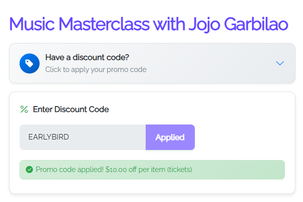This screenshot has width=303, height=202.
Task: Click the 'Enter Discount Code' label
Action: click(71, 109)
